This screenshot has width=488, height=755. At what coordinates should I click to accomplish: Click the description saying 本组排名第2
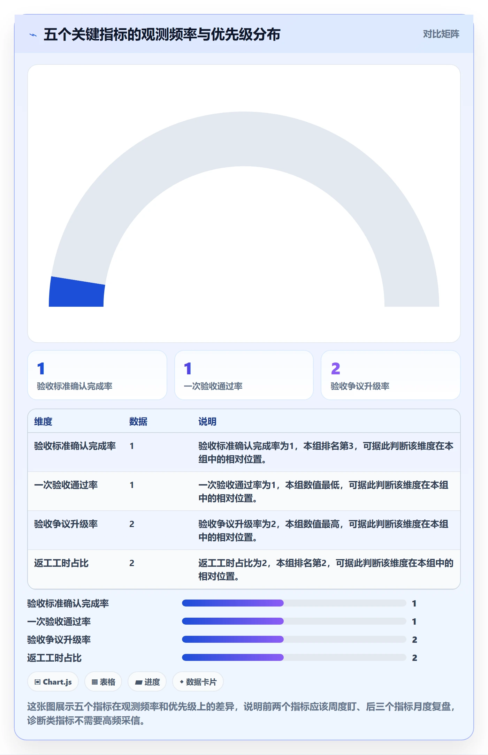click(x=326, y=570)
